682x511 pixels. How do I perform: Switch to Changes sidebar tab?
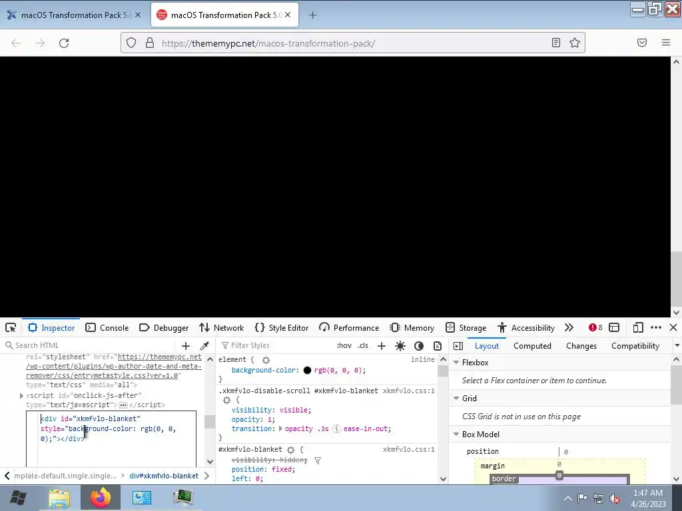(x=581, y=346)
